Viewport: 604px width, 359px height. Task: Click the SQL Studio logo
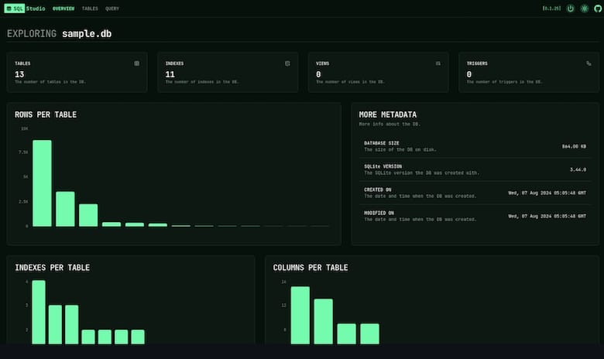click(25, 9)
